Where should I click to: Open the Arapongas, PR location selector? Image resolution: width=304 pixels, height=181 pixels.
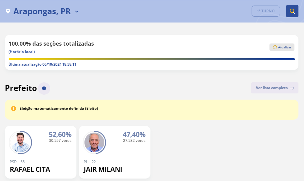click(x=42, y=11)
